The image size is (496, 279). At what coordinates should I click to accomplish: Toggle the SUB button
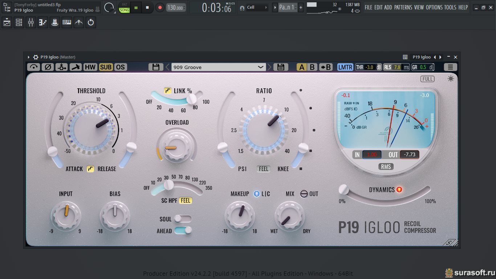pos(106,67)
